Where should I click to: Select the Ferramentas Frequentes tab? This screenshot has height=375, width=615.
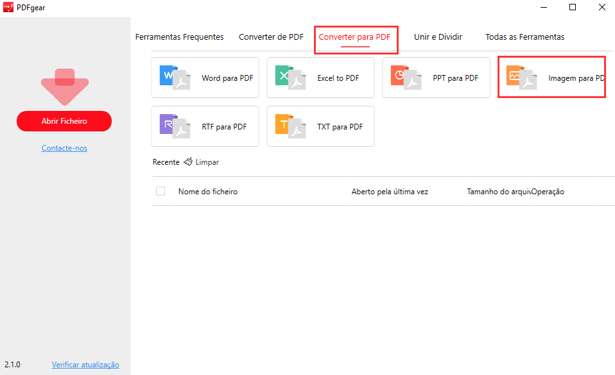tap(179, 37)
